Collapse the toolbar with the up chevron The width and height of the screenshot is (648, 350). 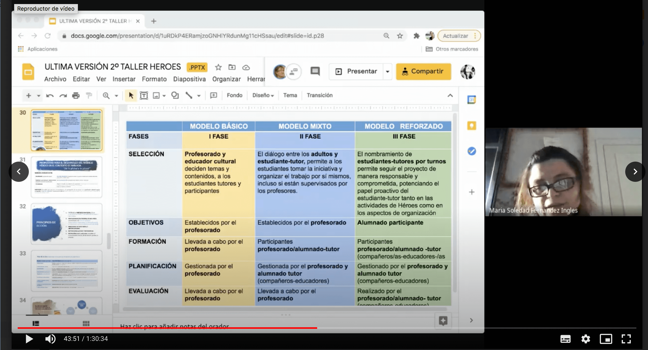tap(450, 95)
